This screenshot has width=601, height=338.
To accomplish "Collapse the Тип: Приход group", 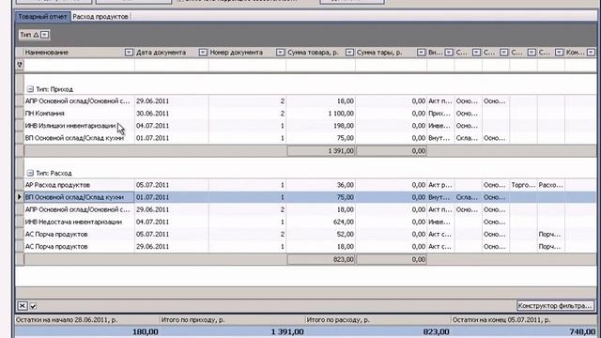I will click(30, 89).
